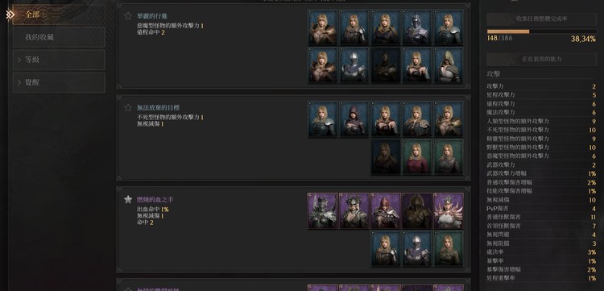Unfavorite the 燃燒的血之手 collection star

[128, 199]
